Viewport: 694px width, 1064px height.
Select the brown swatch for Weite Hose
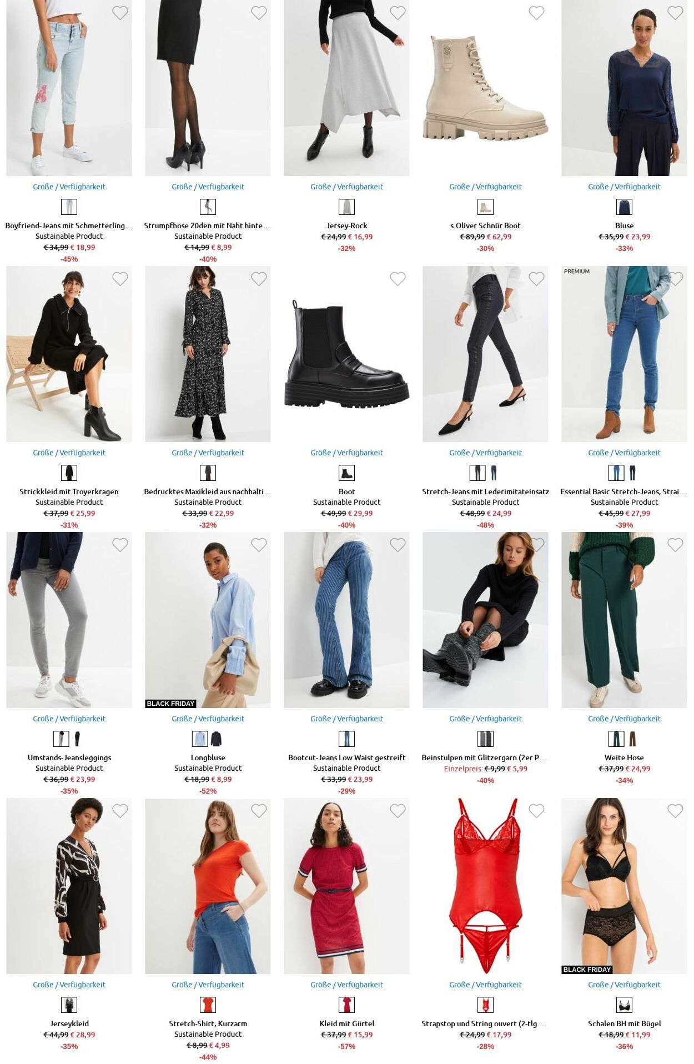click(x=632, y=739)
